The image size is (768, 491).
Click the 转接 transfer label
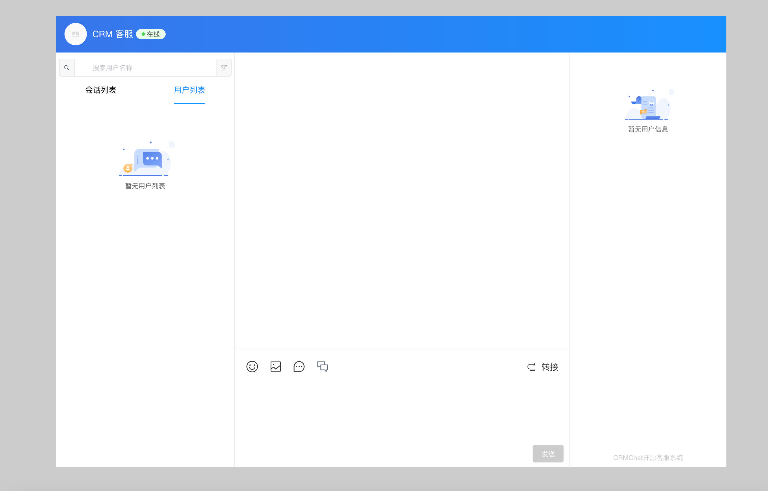[x=550, y=367]
